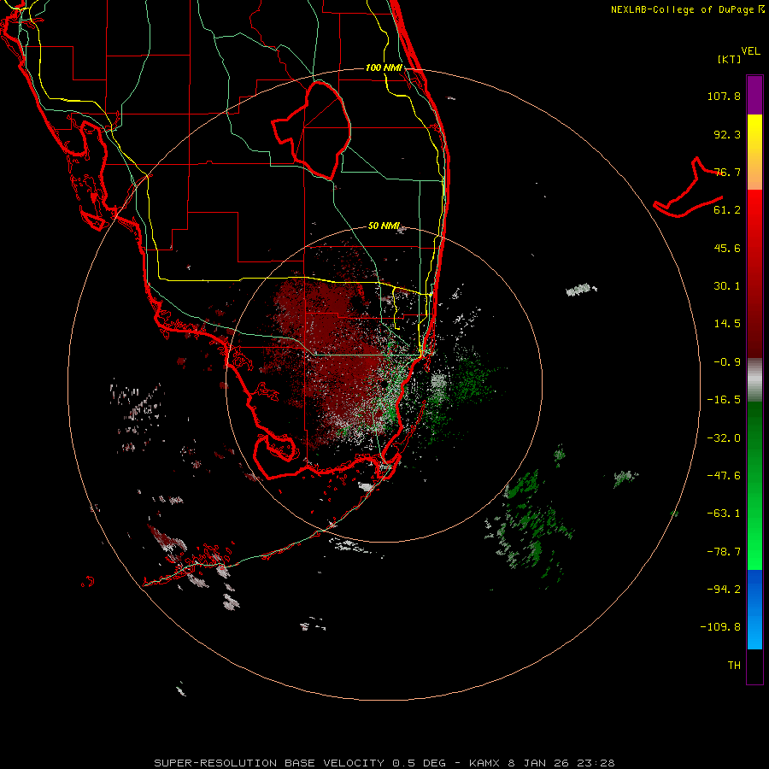Screen dimensions: 769x769
Task: Click the -78.7 velocity scale value
Action: click(724, 552)
